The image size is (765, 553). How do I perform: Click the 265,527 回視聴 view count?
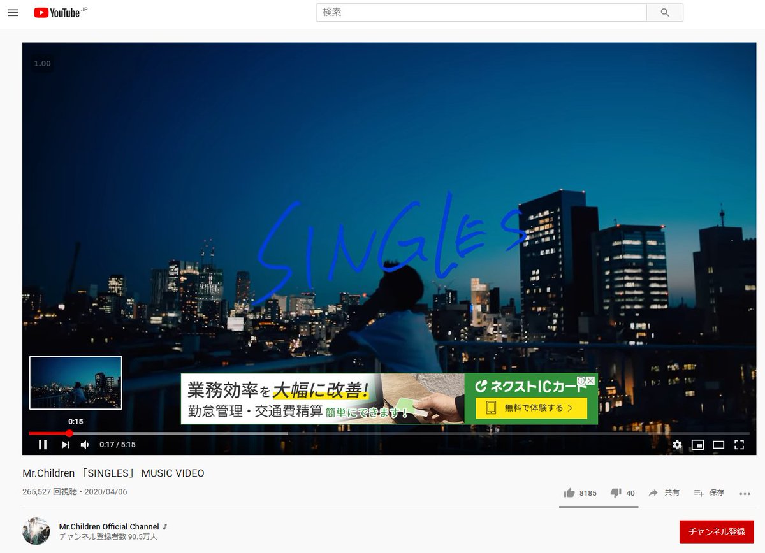[50, 492]
